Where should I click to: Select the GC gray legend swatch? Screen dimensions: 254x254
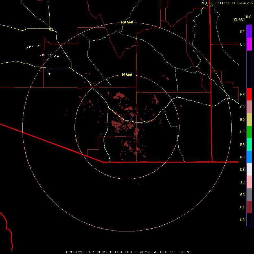(x=249, y=194)
